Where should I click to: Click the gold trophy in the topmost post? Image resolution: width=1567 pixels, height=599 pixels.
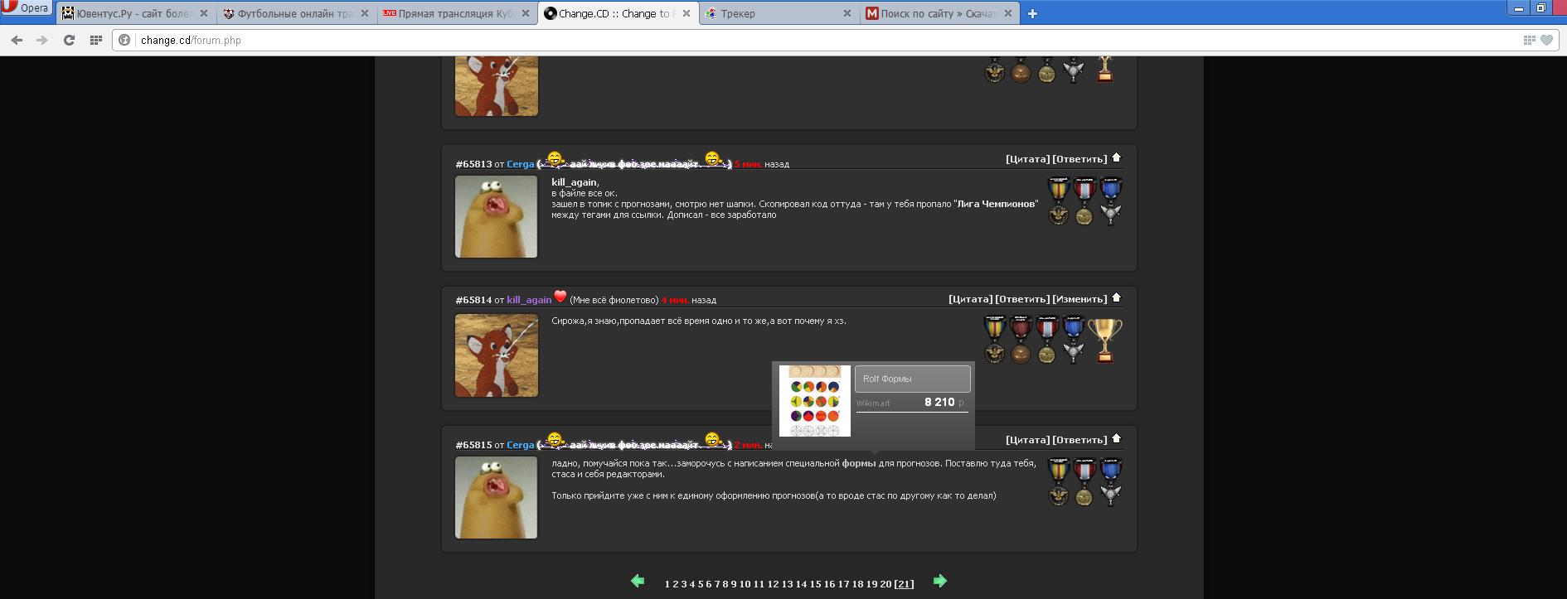[x=1104, y=69]
